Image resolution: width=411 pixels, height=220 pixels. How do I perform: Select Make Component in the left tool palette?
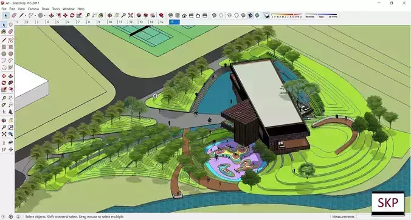10,25
